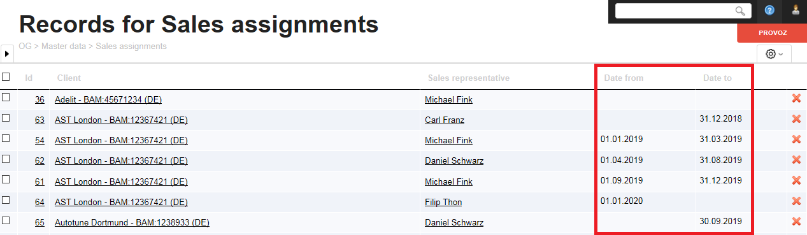
Task: Click the red PROVOZ button
Action: [x=772, y=33]
